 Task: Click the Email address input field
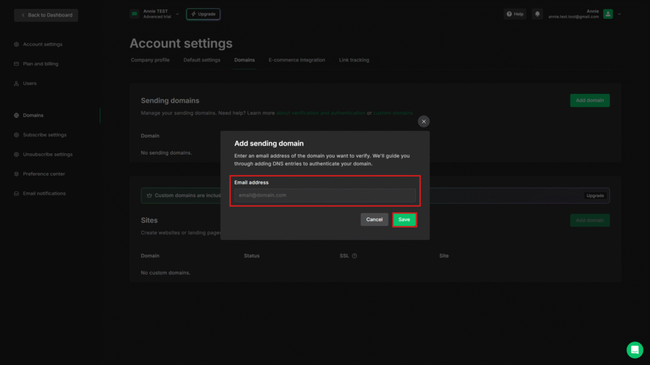325,195
